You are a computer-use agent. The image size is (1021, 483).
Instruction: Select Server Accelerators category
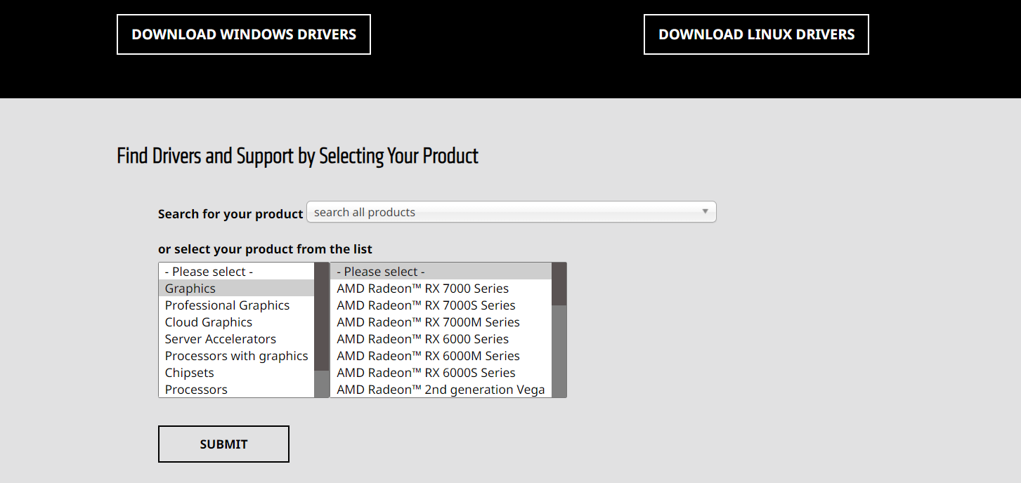[x=236, y=339]
